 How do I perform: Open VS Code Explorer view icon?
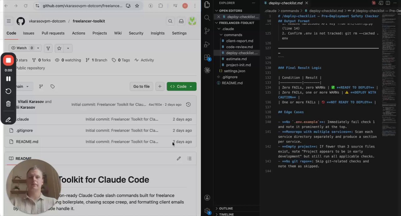[207, 4]
